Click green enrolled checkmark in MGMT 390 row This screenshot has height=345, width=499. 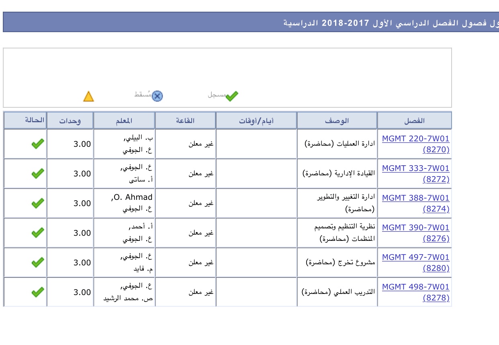pyautogui.click(x=37, y=233)
